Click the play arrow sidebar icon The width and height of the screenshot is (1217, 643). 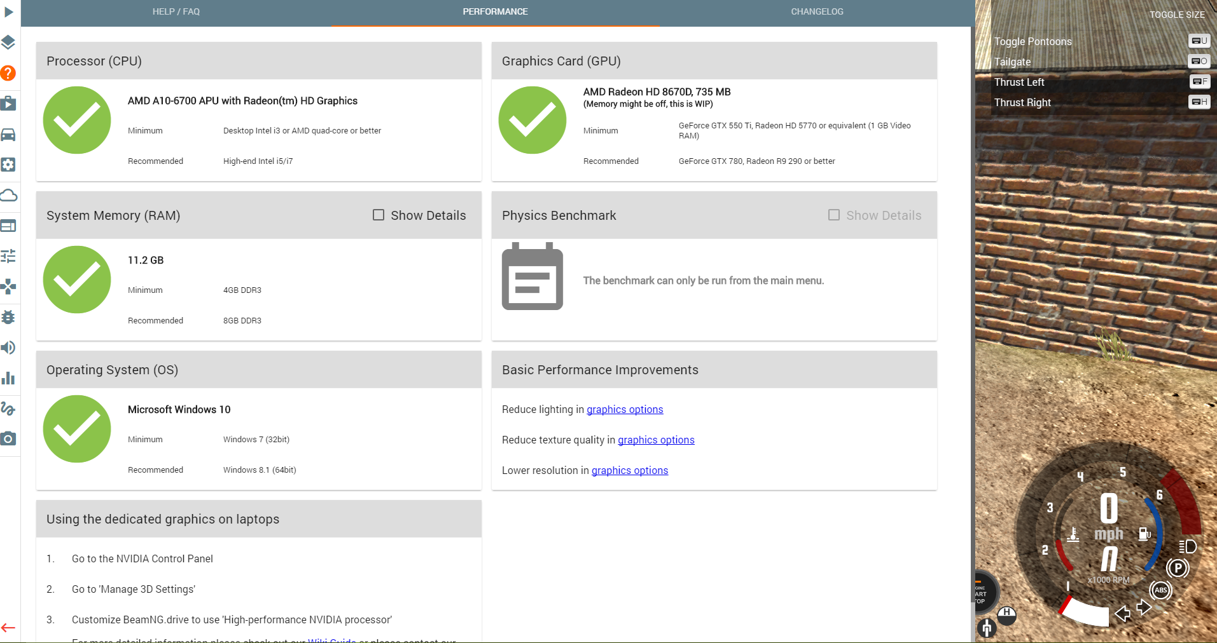[x=8, y=11]
